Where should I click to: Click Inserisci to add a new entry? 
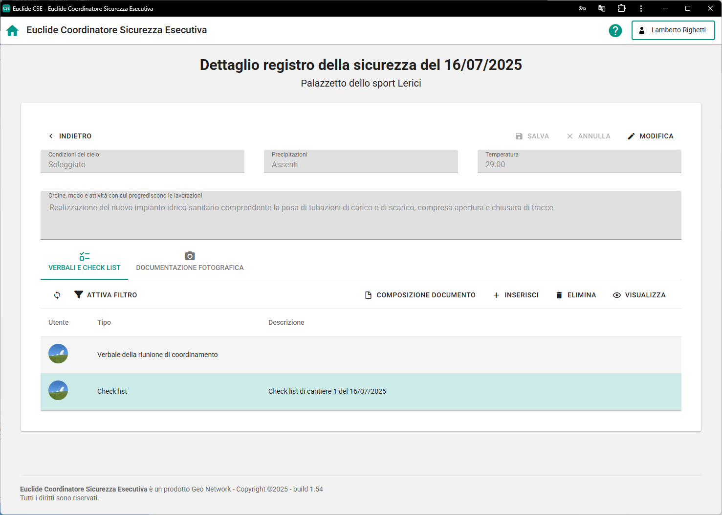click(516, 295)
